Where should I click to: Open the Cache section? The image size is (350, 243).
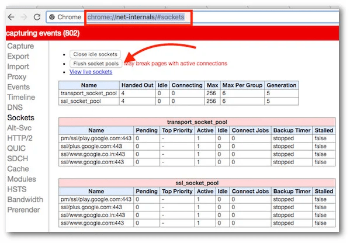pos(18,169)
